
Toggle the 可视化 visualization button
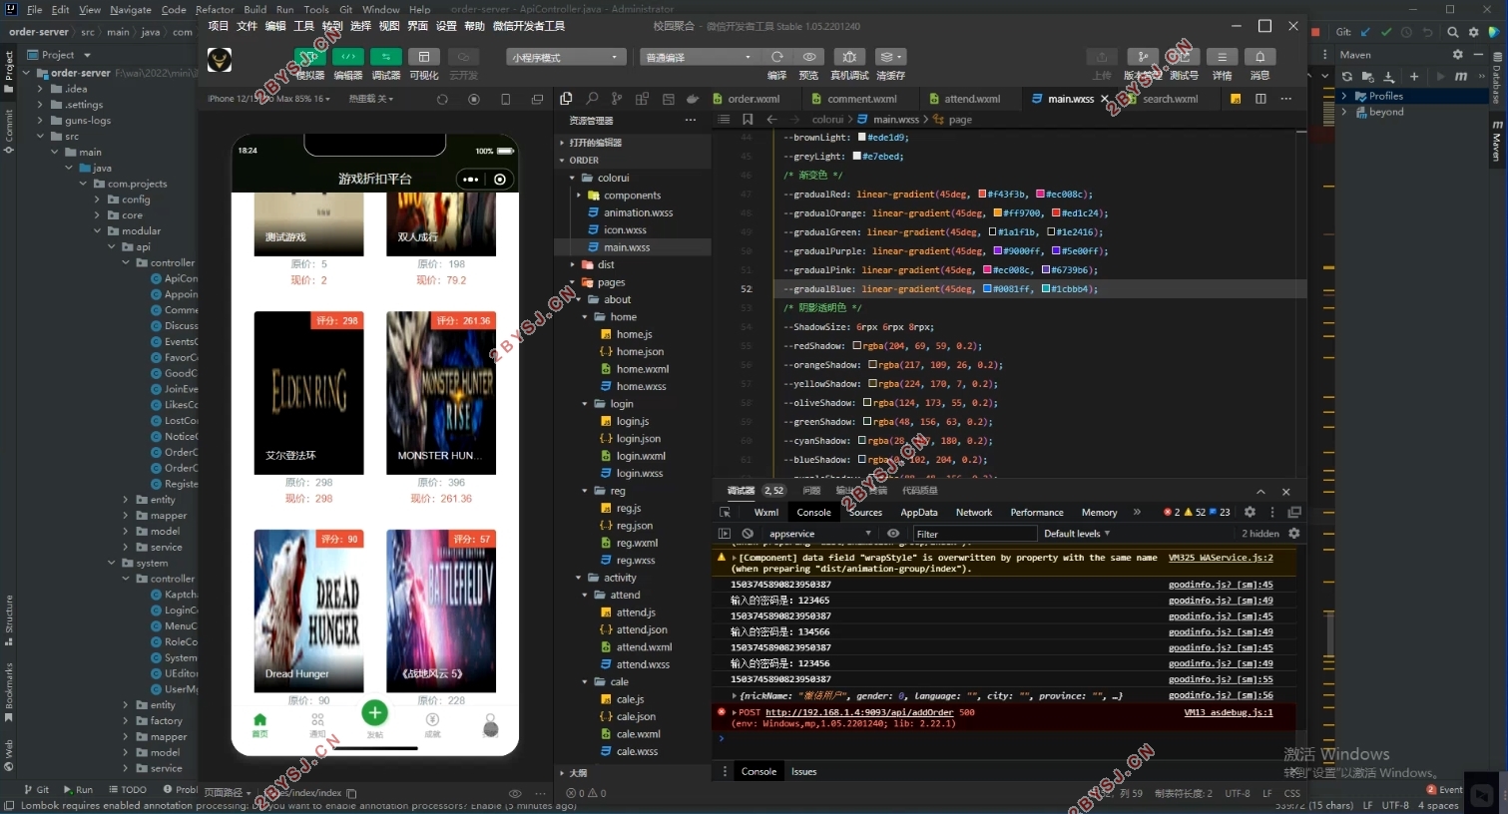424,57
